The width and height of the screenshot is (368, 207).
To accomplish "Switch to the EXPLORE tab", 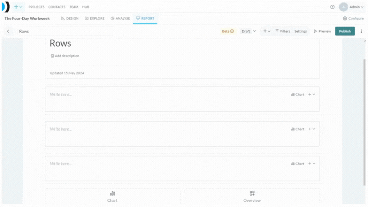I will (x=95, y=18).
